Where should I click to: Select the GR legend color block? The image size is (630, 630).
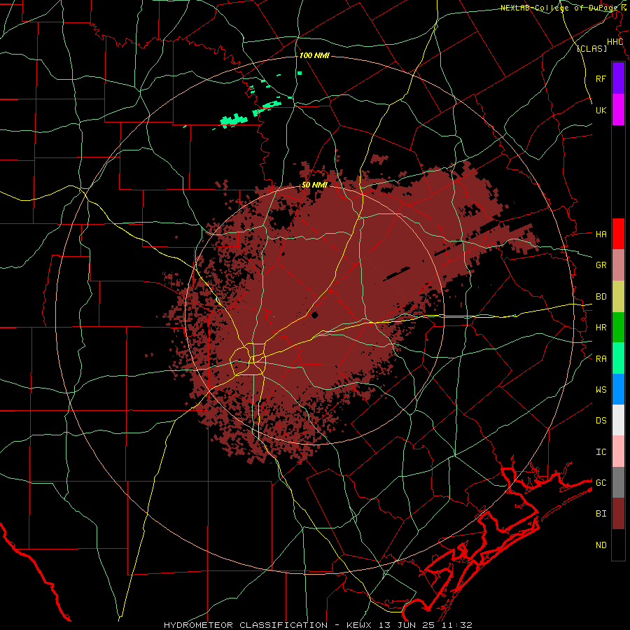[x=618, y=265]
